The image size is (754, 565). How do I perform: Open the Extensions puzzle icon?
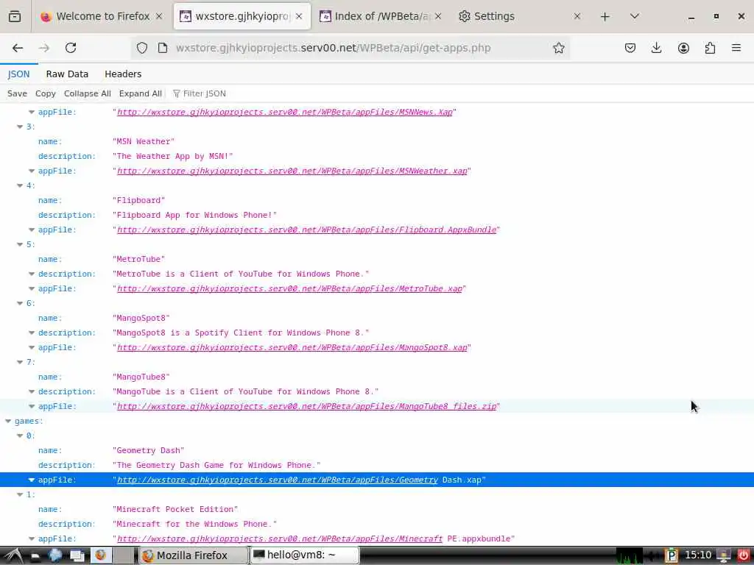[x=710, y=48]
